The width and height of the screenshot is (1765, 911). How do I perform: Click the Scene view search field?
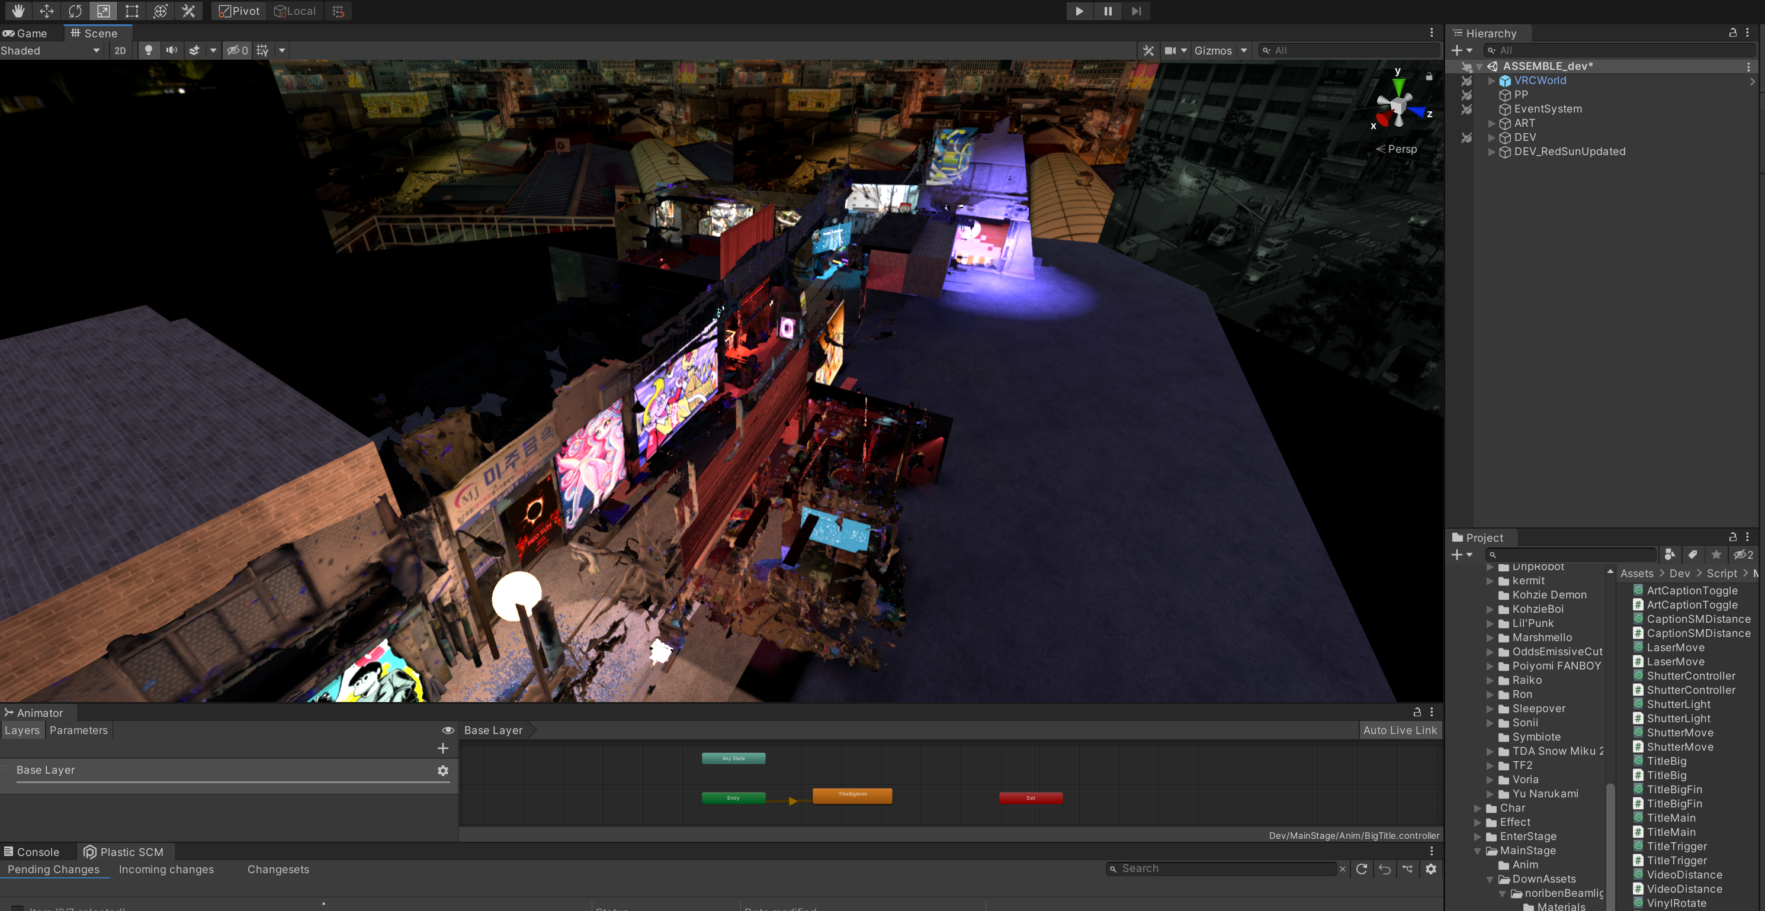[1350, 51]
